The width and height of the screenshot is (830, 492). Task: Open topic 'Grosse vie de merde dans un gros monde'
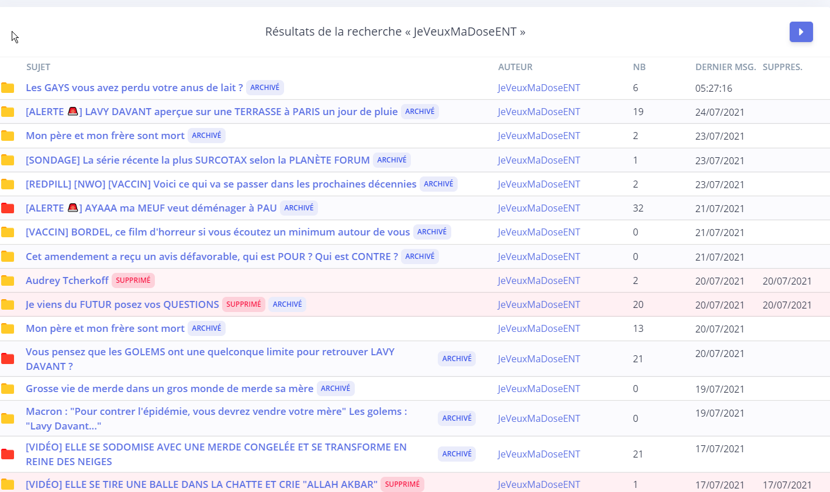click(x=170, y=389)
